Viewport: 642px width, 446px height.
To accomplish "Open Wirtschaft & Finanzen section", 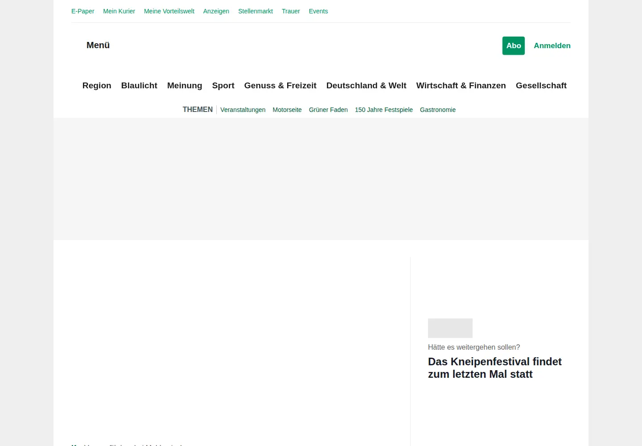I will click(461, 85).
